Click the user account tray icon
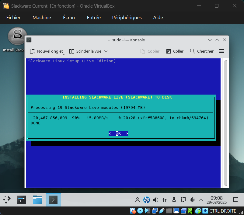Viewport: 244px width, 215px height. point(138,200)
